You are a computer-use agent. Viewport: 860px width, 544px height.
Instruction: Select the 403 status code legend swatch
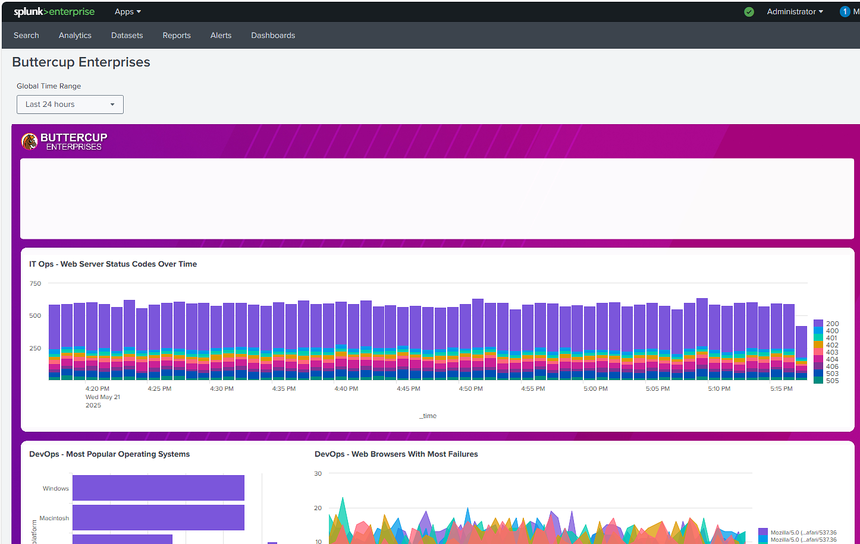click(818, 352)
